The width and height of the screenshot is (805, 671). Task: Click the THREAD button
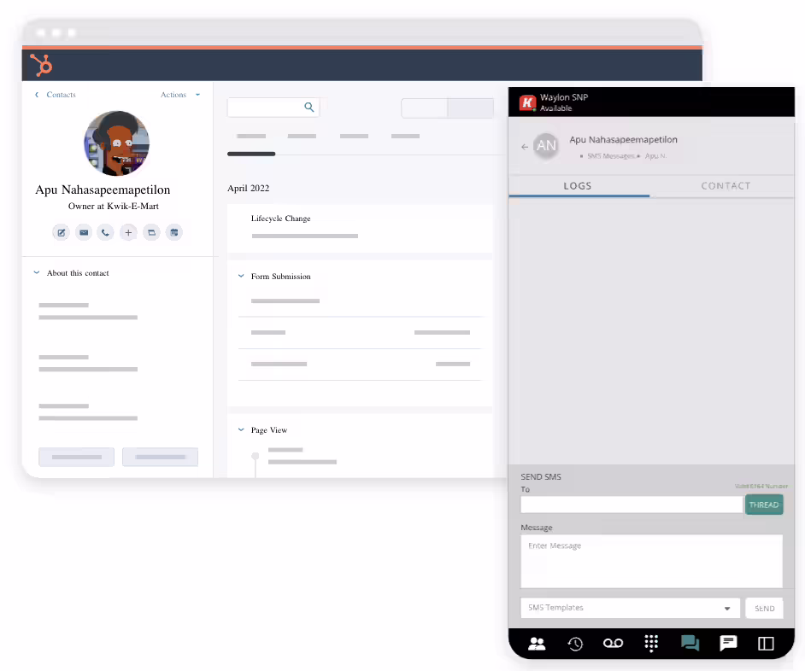(763, 505)
